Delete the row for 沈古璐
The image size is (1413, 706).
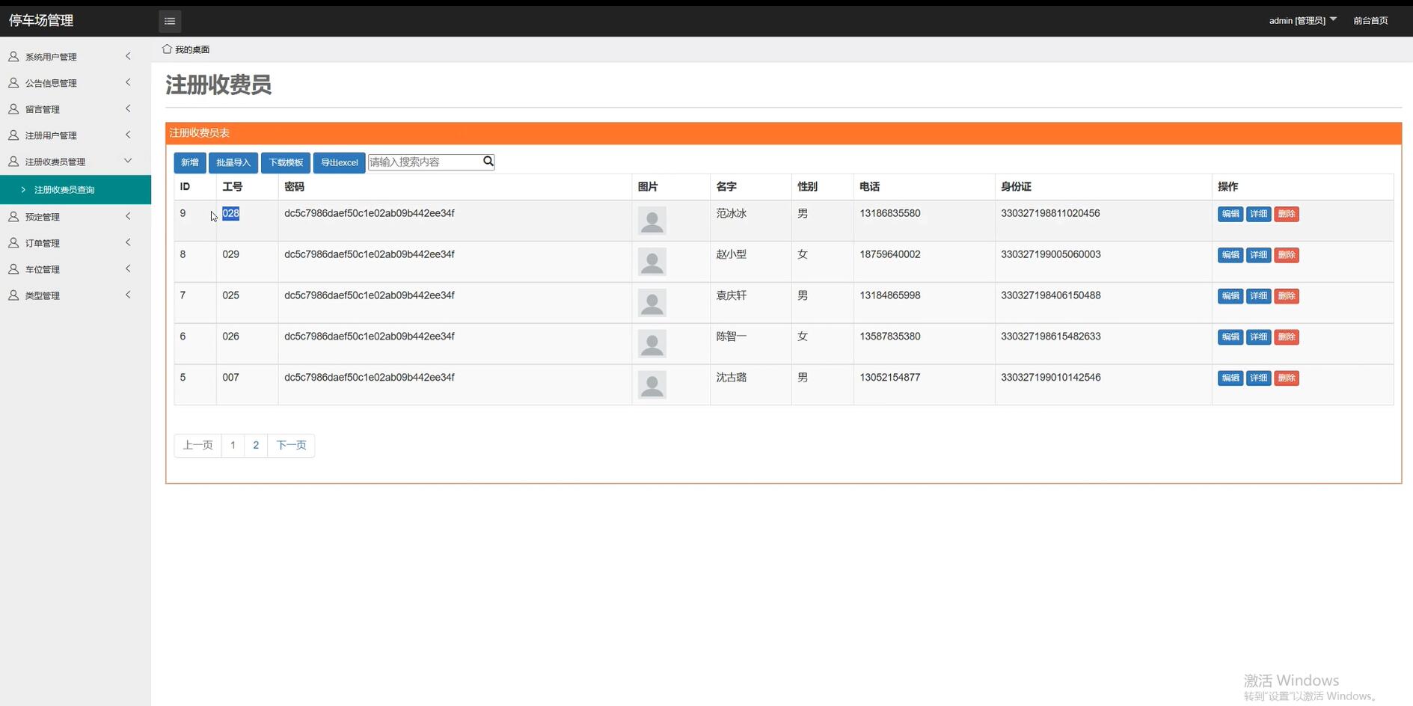click(x=1287, y=378)
